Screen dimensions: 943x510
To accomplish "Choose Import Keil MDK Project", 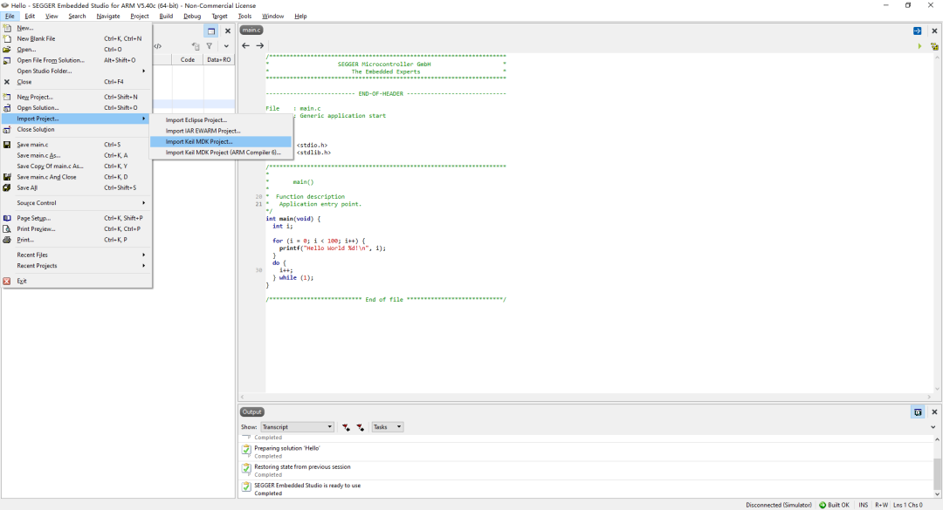I will pos(221,142).
